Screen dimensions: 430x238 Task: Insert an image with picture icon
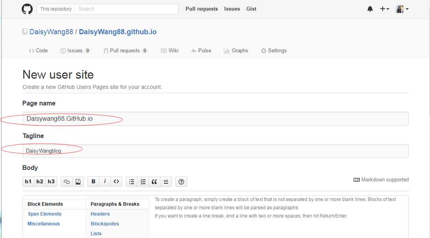pos(78,182)
